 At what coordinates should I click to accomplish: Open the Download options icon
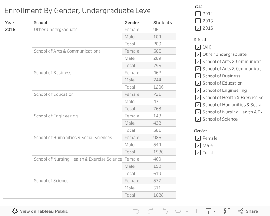point(208,211)
